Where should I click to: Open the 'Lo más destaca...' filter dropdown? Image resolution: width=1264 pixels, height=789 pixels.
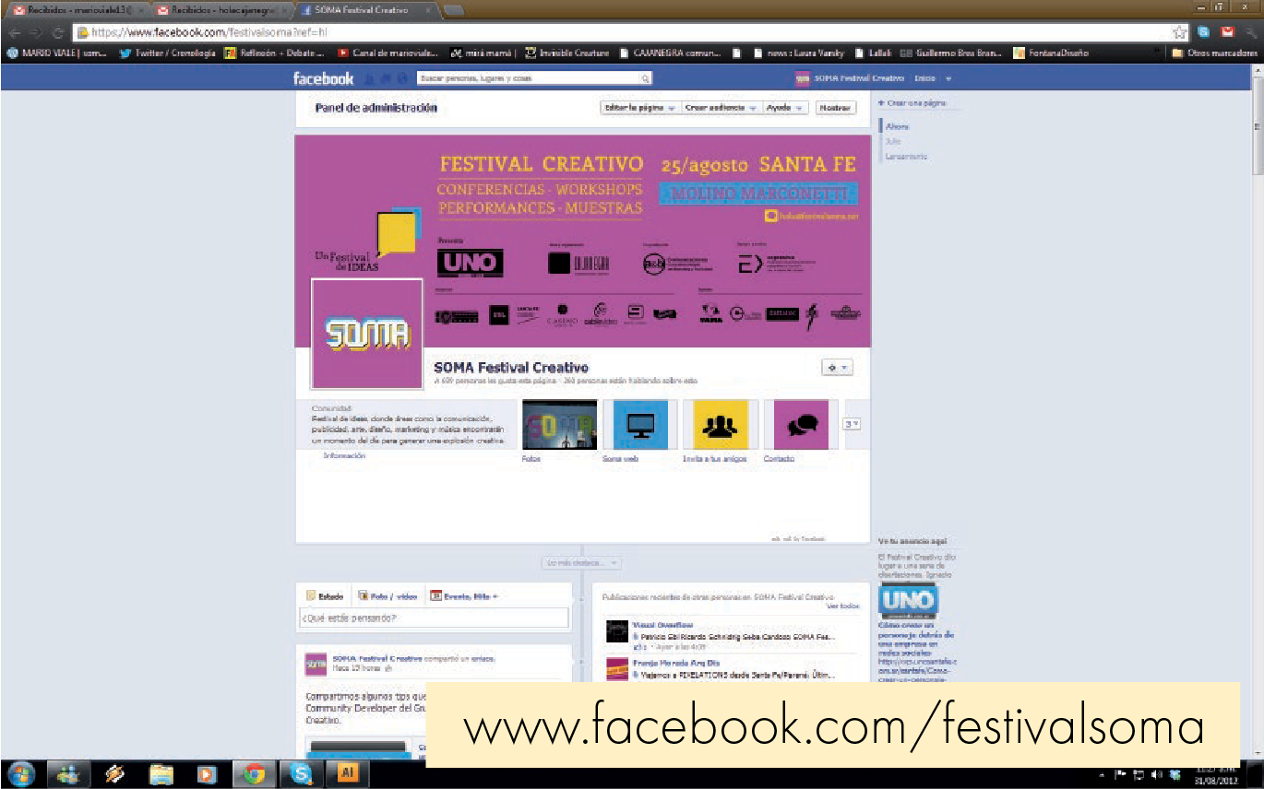tap(581, 562)
